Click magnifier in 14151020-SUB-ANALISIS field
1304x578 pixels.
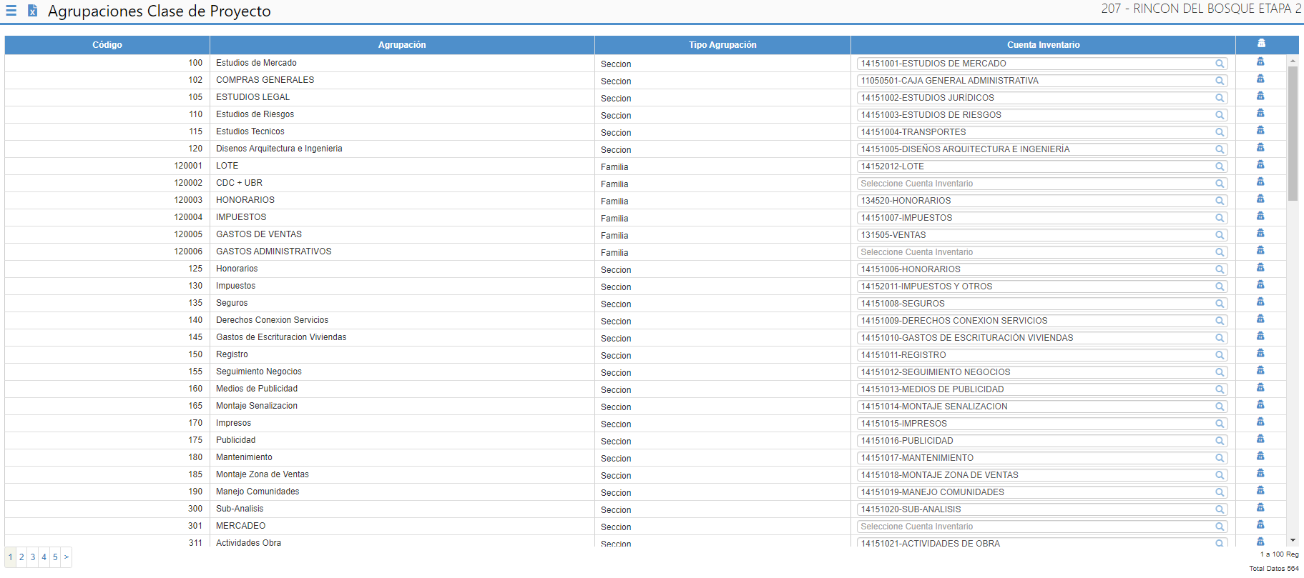[1220, 509]
